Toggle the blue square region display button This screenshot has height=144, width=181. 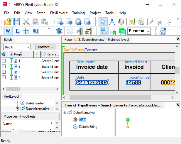(104, 31)
